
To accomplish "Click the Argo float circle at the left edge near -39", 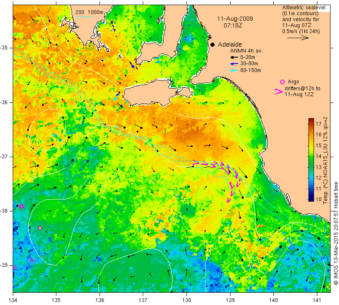I will pos(14,268).
